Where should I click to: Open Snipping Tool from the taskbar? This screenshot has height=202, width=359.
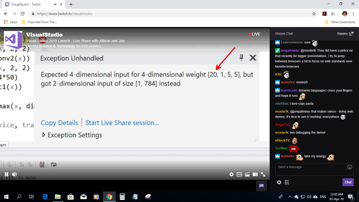coord(148,196)
